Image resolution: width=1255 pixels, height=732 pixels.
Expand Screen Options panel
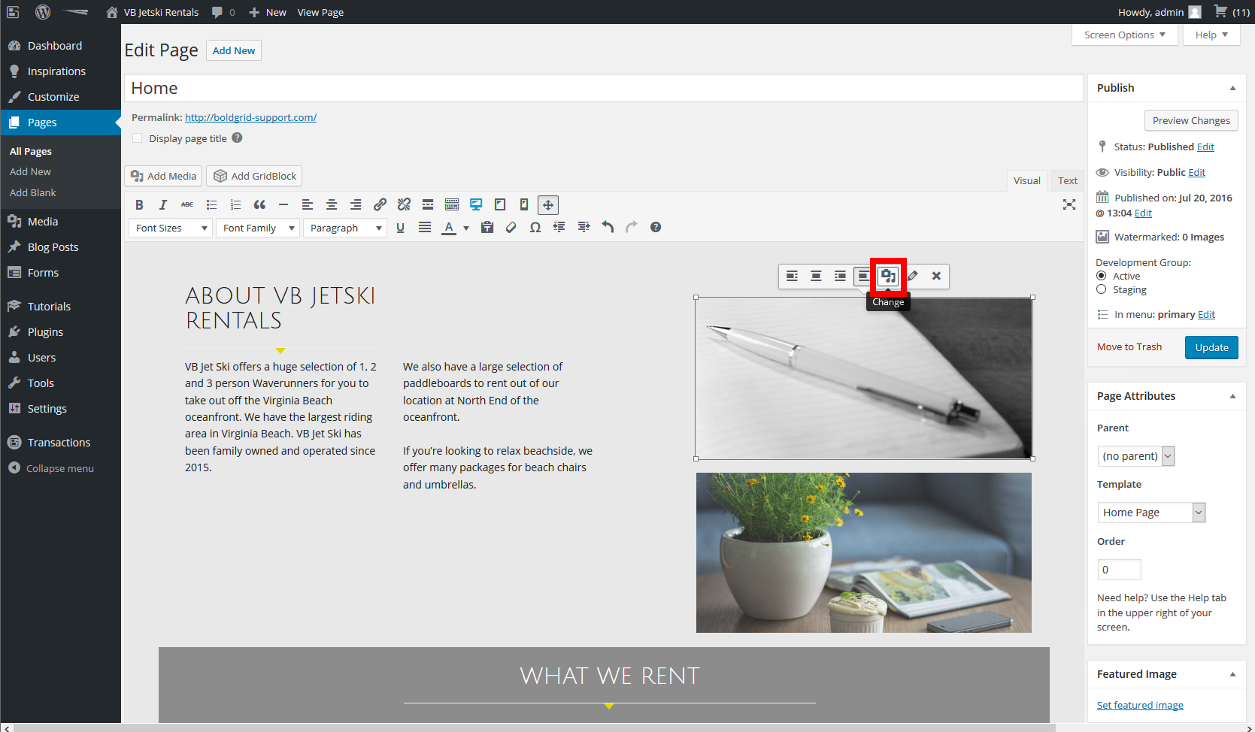point(1125,35)
